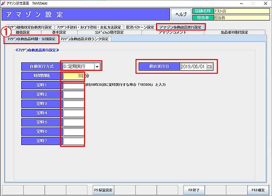Screen dimensions: 272x196
Task: Focus the 定時4 input field
Action: pyautogui.click(x=73, y=113)
